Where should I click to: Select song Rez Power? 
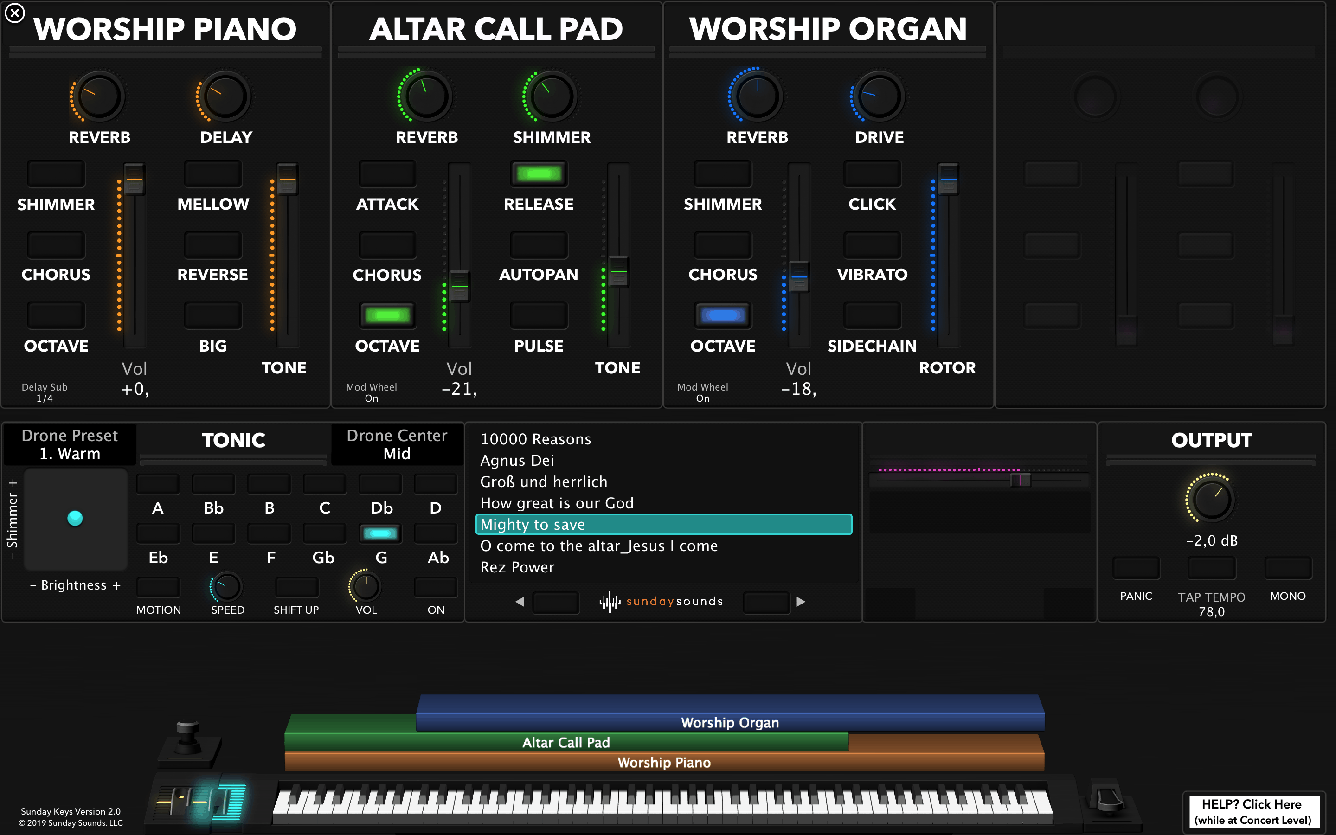click(663, 567)
